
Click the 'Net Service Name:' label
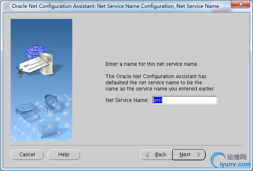pyautogui.click(x=127, y=100)
